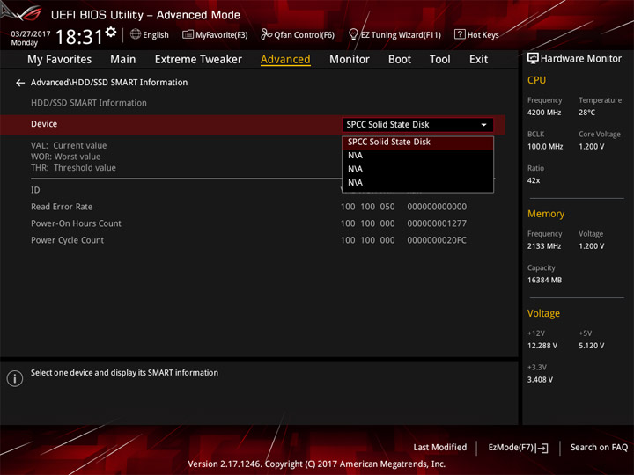The height and width of the screenshot is (475, 634).
Task: Open the Boot tab
Action: [x=400, y=60]
